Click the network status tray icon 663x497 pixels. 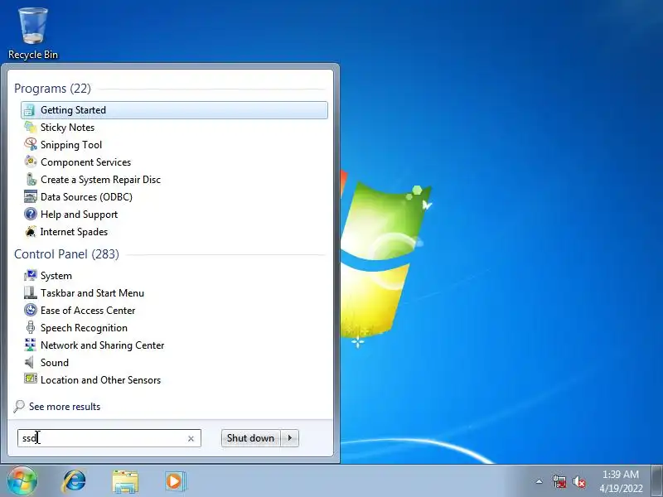559,481
